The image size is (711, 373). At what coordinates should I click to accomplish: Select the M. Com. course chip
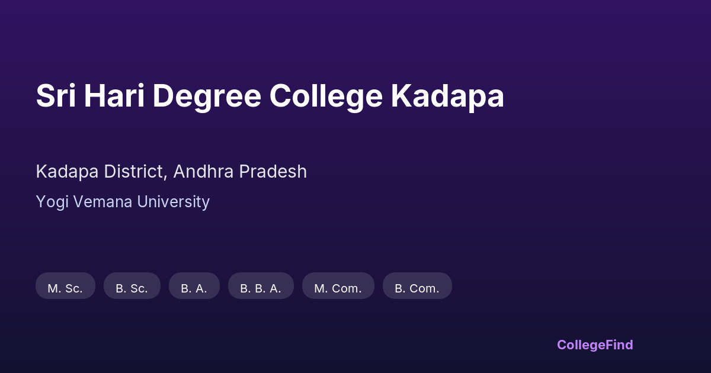click(338, 288)
